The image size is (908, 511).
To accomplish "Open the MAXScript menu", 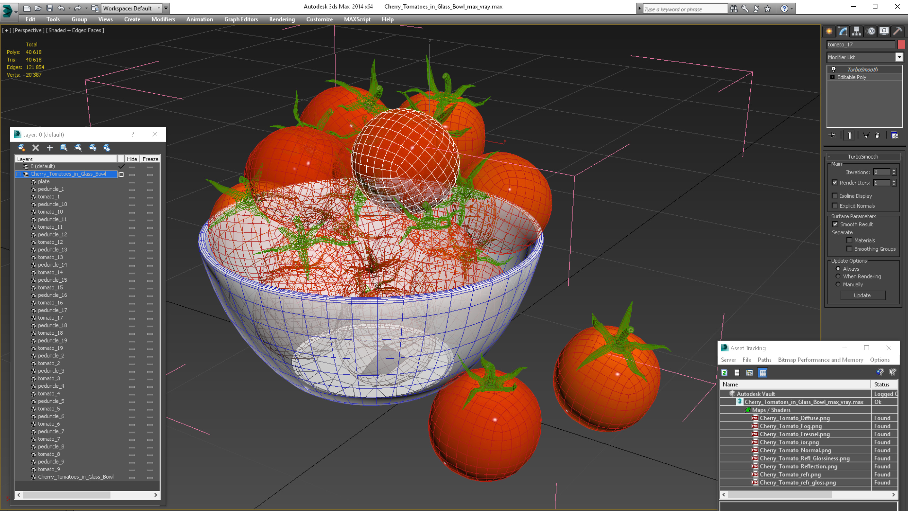I will click(357, 19).
